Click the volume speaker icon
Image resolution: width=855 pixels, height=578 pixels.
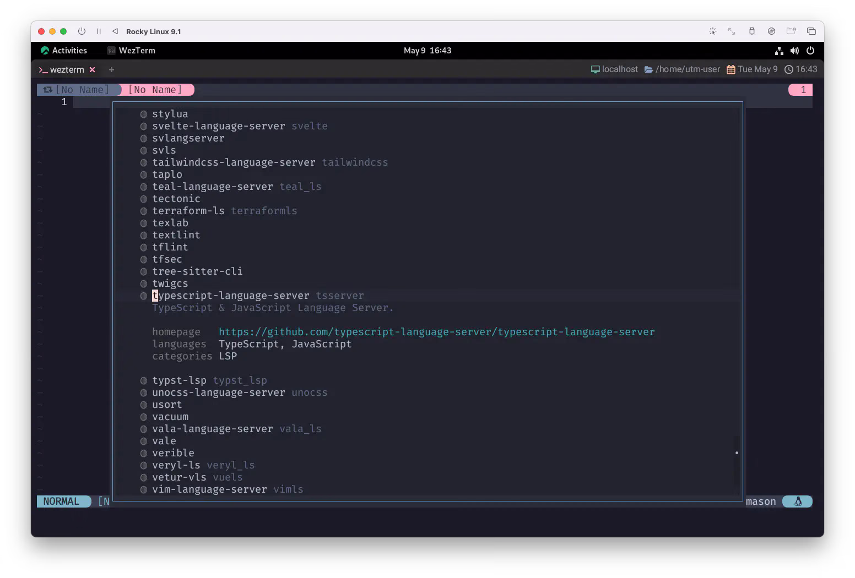794,51
